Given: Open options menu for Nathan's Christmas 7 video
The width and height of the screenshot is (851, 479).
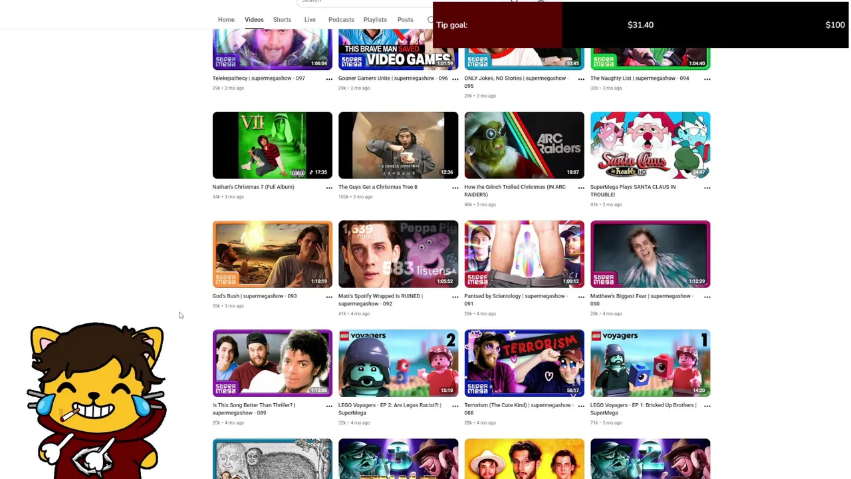Looking at the screenshot, I should pos(329,188).
